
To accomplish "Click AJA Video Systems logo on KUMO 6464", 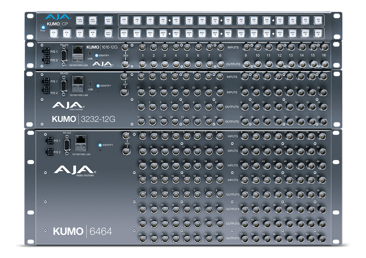I will [75, 171].
